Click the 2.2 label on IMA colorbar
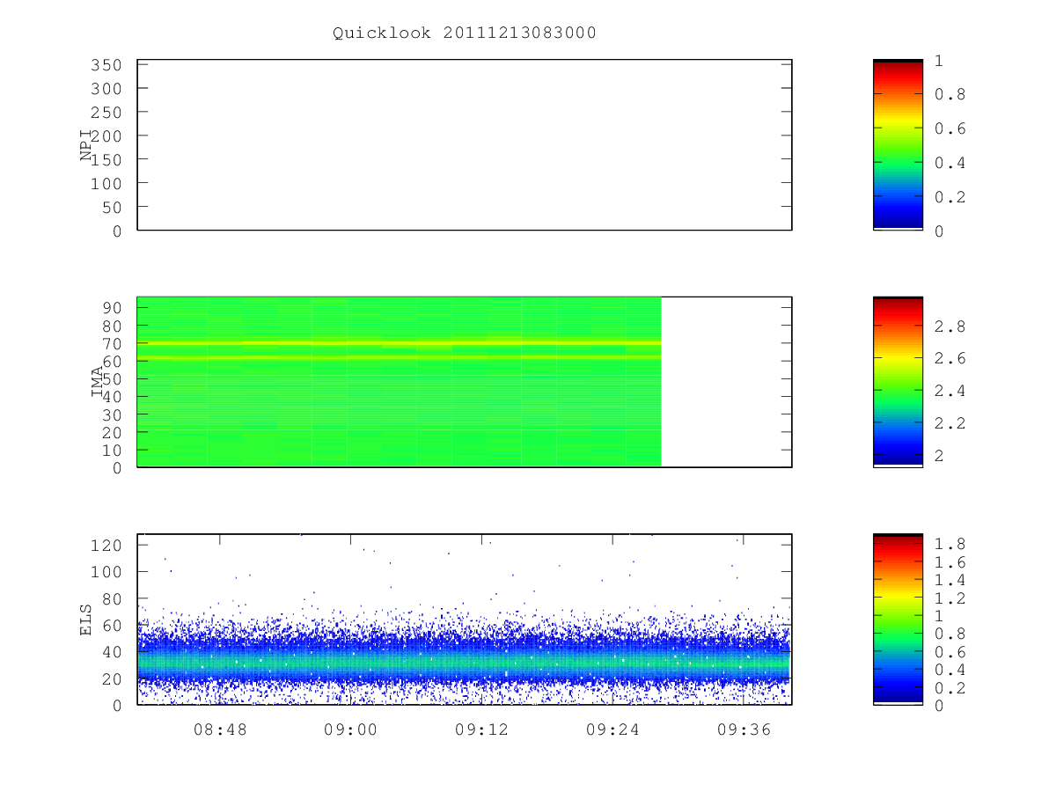Viewport: 1056px width, 792px height. coord(950,423)
